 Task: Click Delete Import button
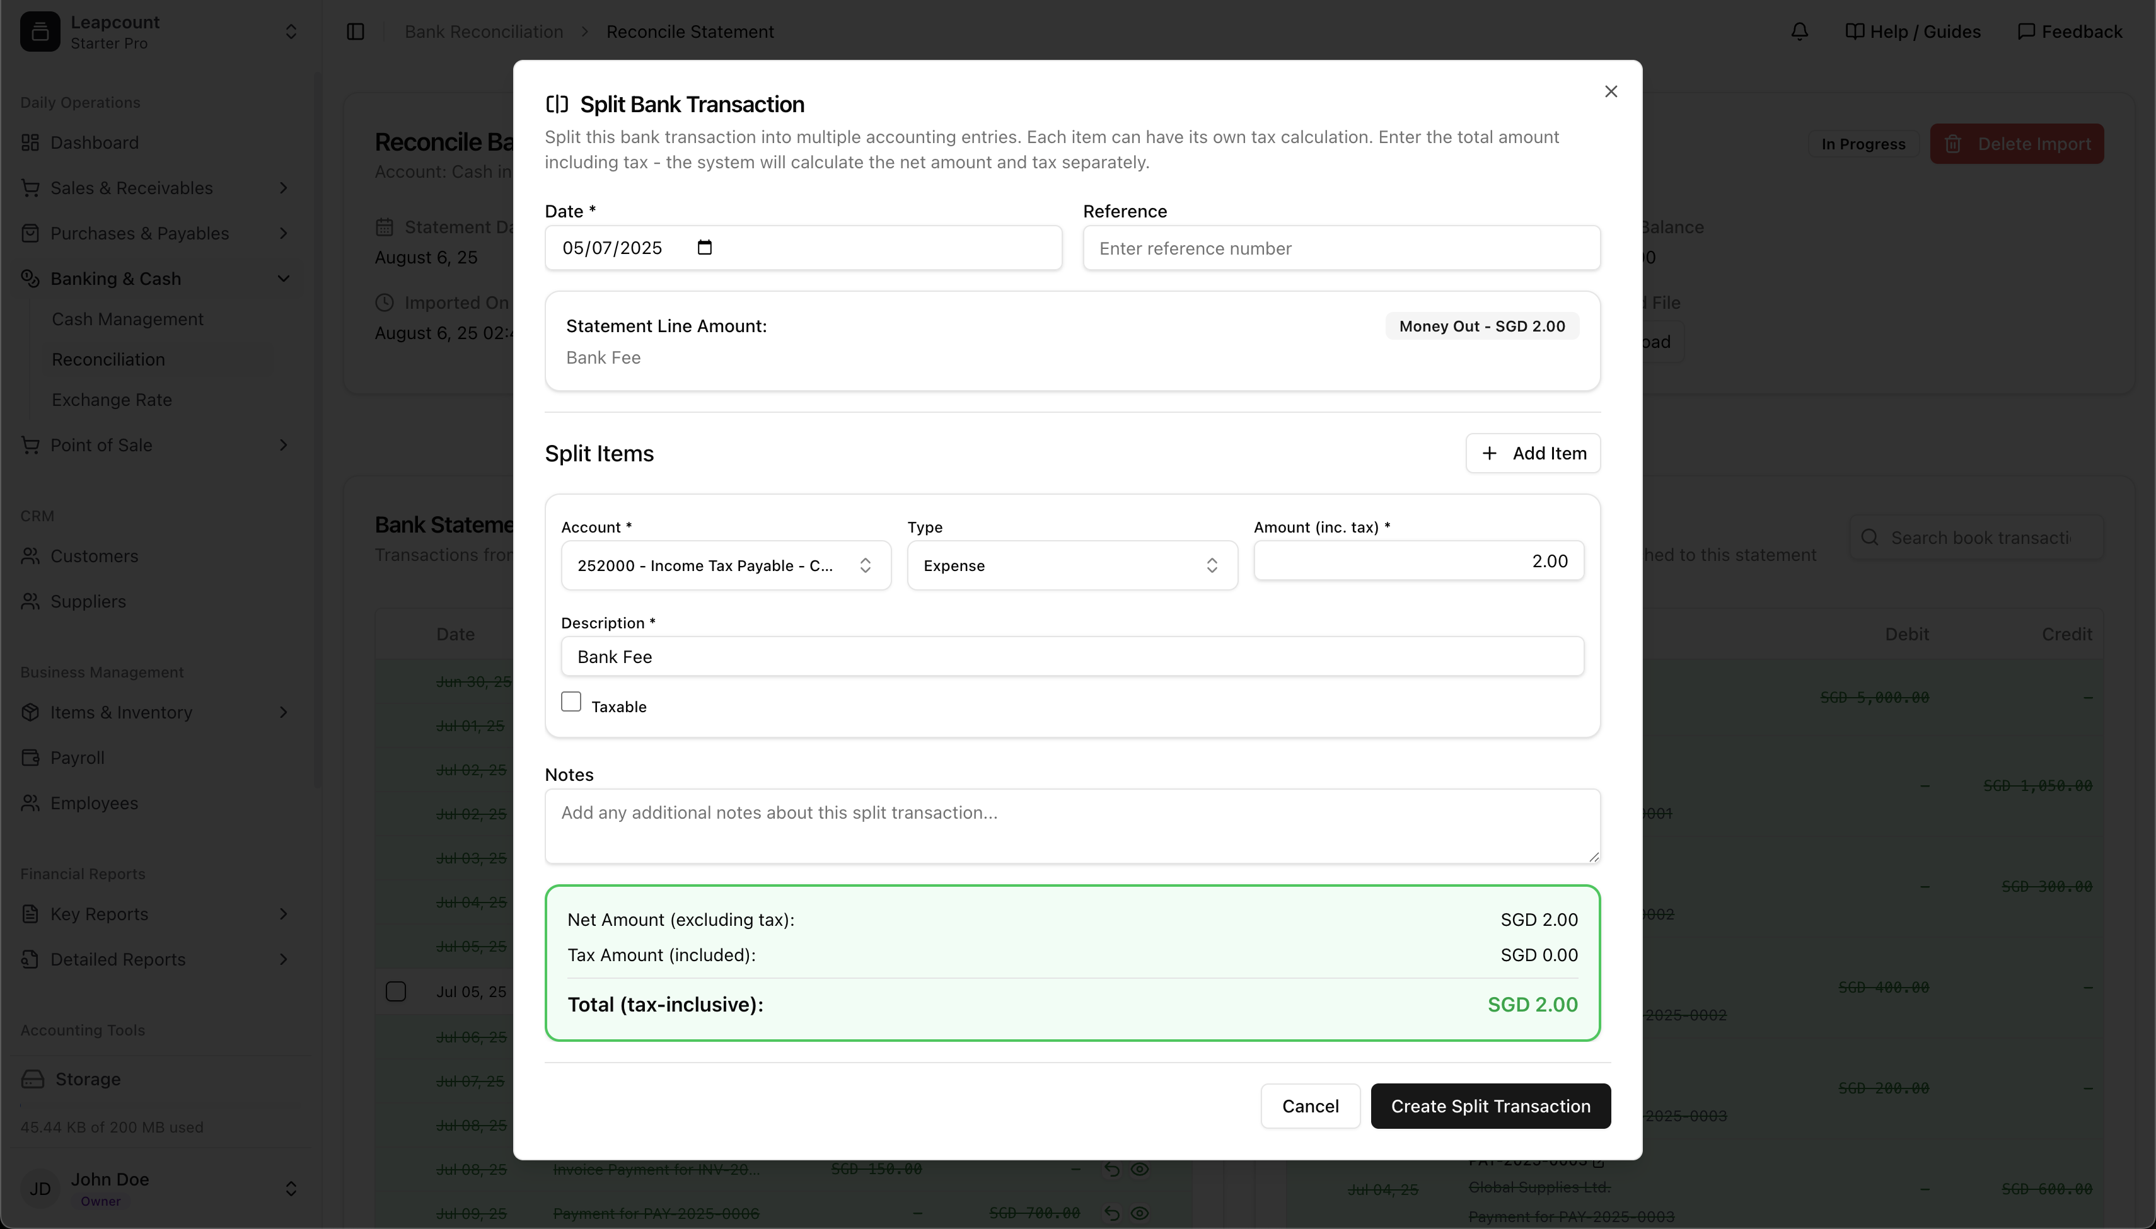pos(2017,144)
